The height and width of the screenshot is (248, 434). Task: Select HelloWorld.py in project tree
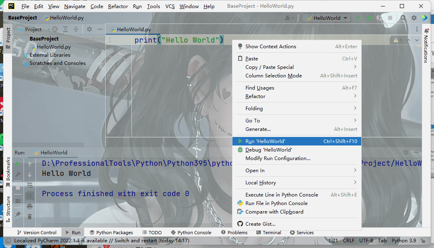(54, 47)
